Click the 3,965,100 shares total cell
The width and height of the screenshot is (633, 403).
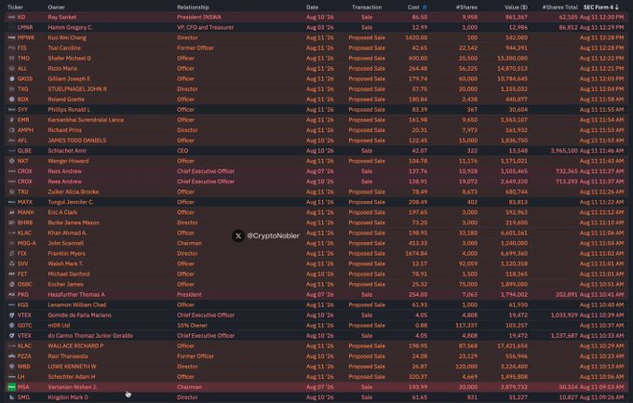[x=564, y=151]
